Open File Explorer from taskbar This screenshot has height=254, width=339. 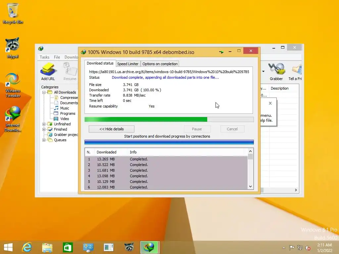[x=47, y=247]
